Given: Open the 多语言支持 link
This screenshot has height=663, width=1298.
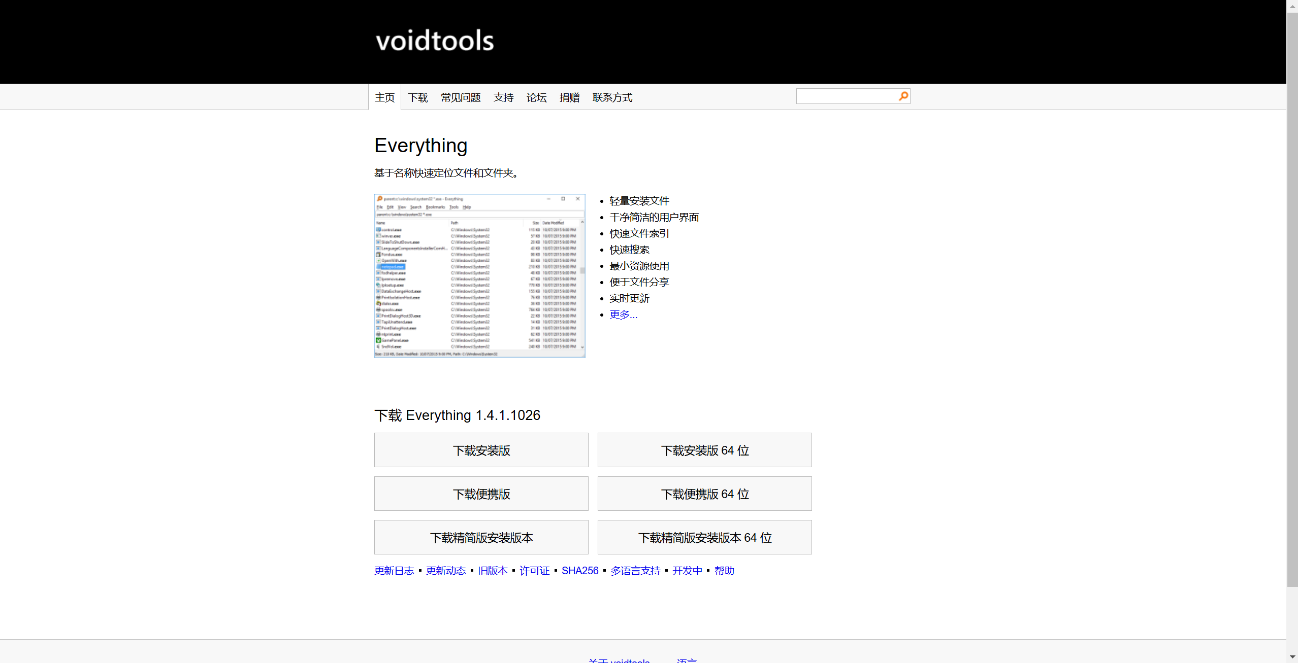Looking at the screenshot, I should coord(635,571).
